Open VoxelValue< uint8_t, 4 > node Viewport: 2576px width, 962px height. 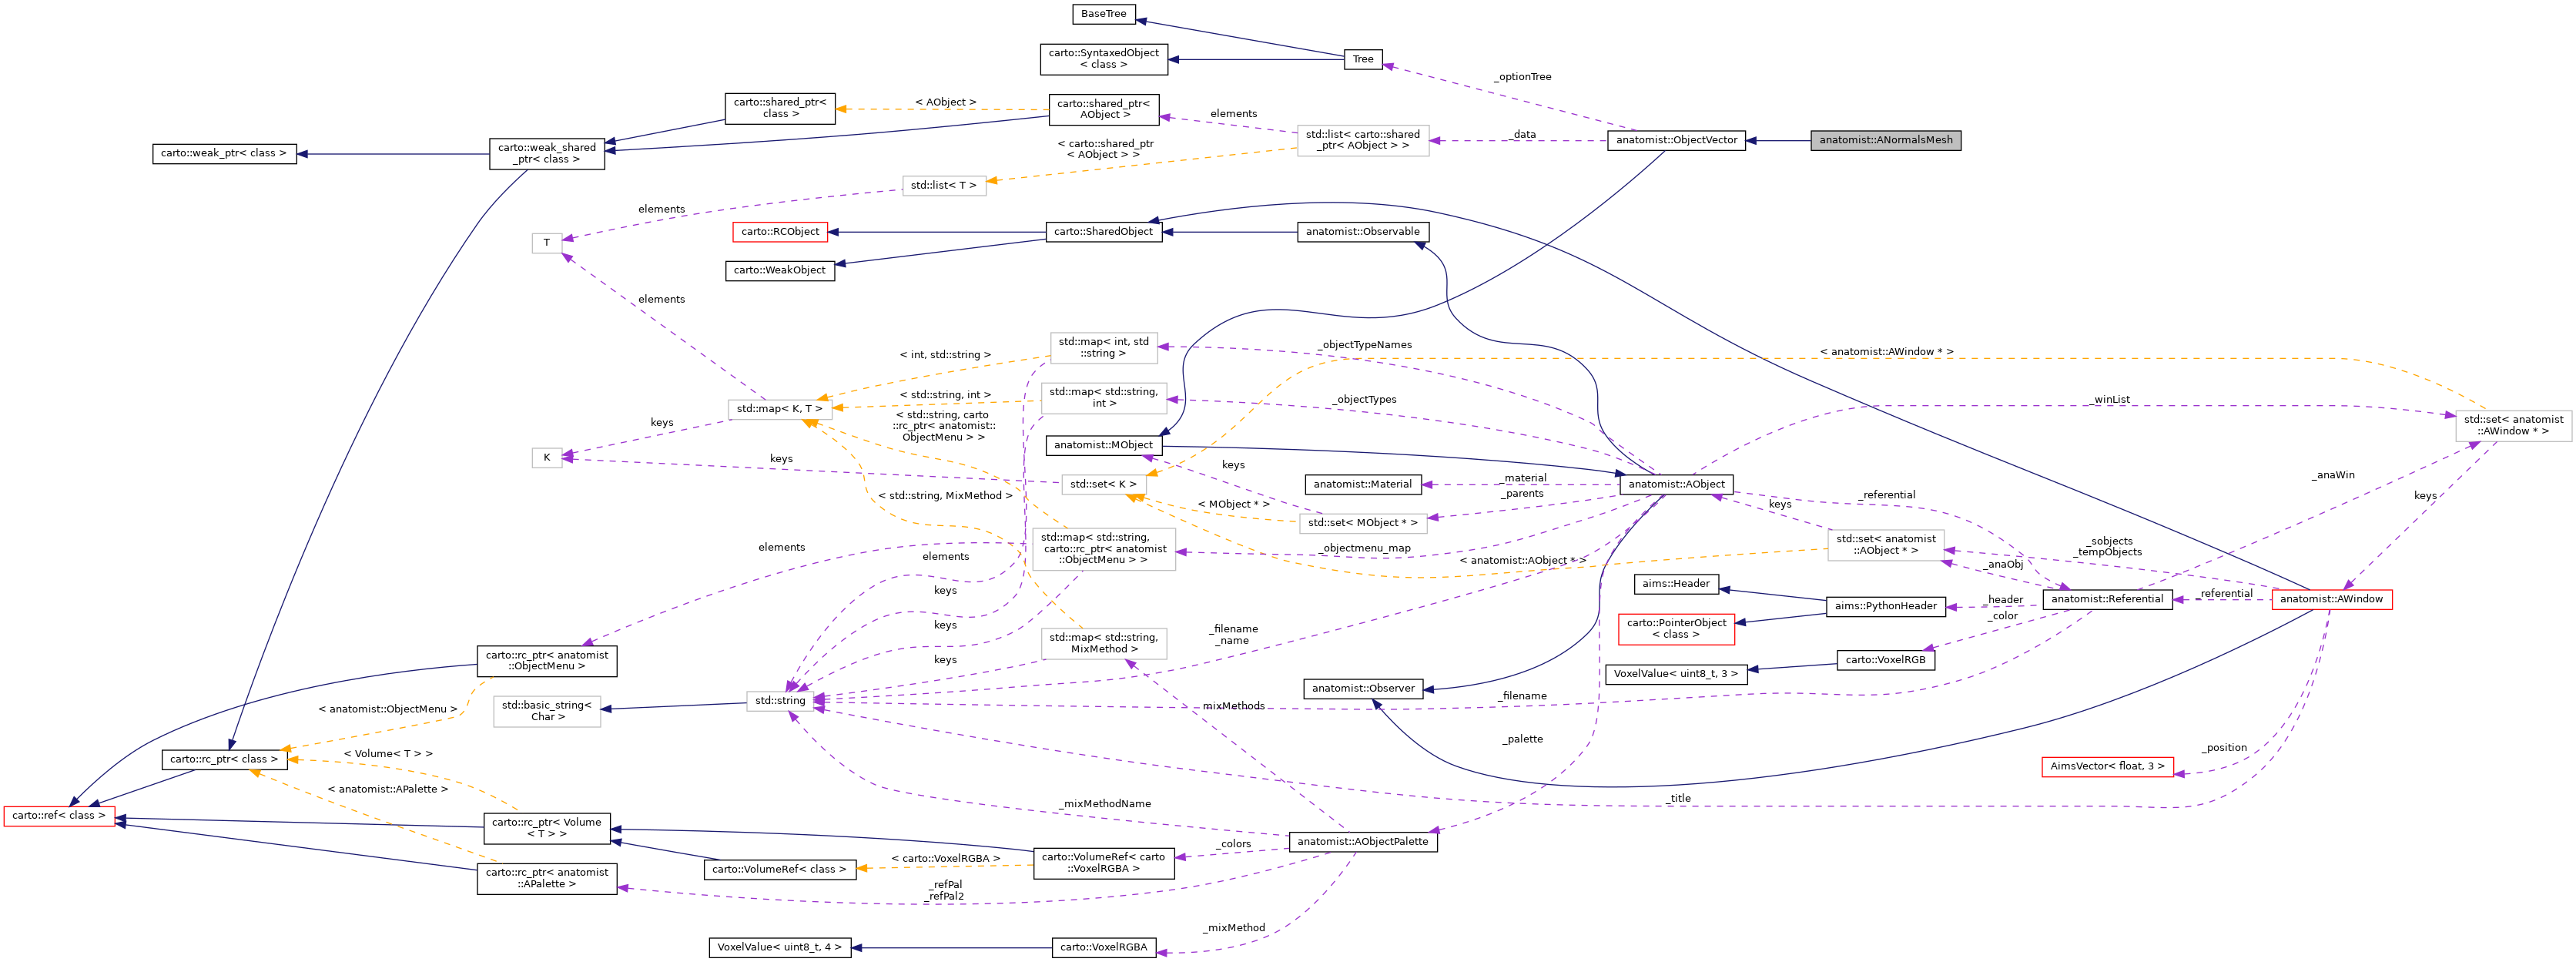(780, 949)
